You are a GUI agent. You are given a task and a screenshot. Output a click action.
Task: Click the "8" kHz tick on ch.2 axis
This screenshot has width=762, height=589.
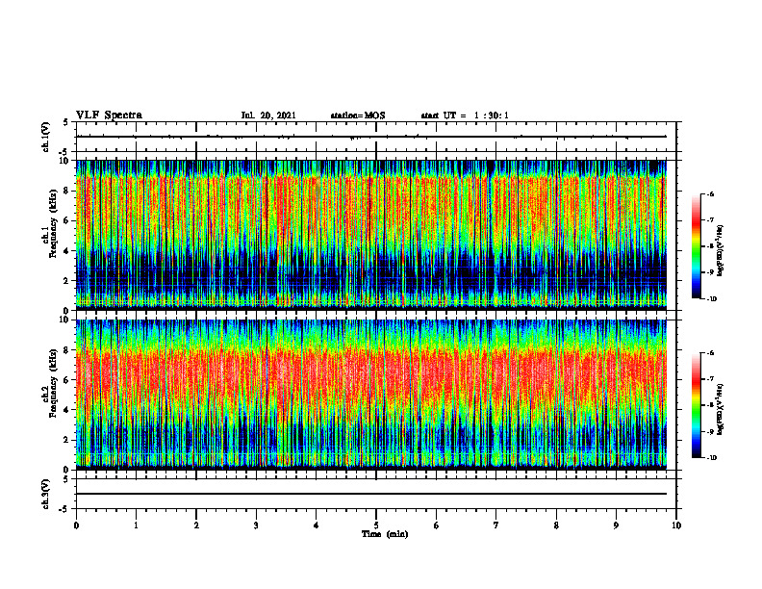[67, 350]
